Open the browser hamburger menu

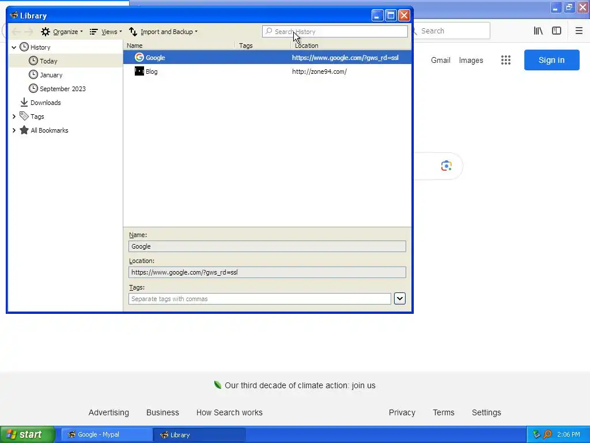tap(579, 31)
